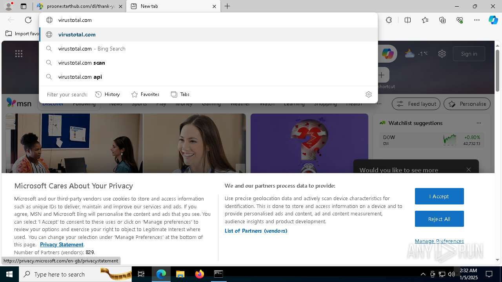This screenshot has height=282, width=502.
Task: Open the MSN app launcher grid
Action: 19,54
